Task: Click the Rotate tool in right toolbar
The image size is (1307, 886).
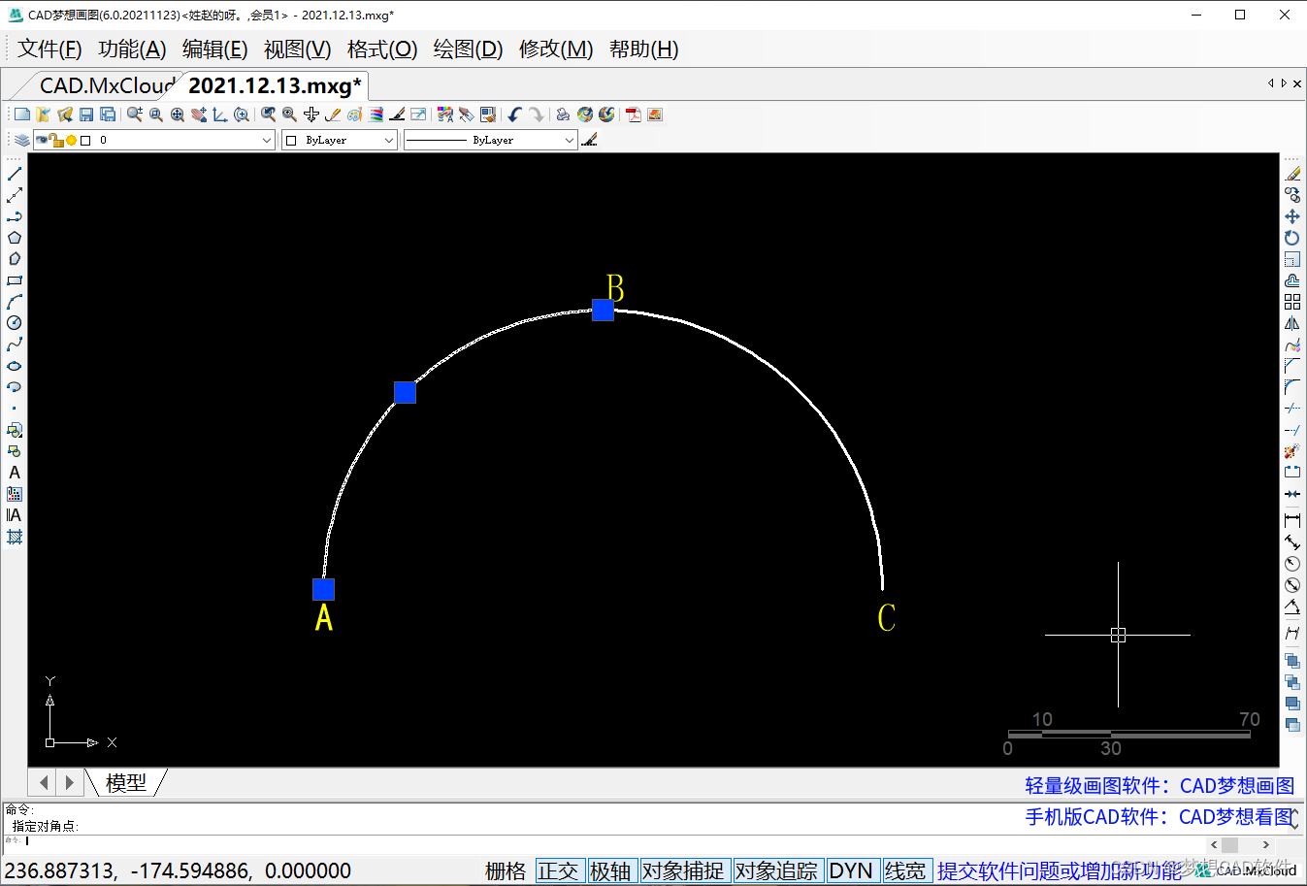Action: click(1292, 238)
